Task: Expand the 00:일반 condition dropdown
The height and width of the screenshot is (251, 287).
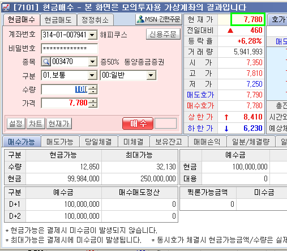Action: click(151, 75)
